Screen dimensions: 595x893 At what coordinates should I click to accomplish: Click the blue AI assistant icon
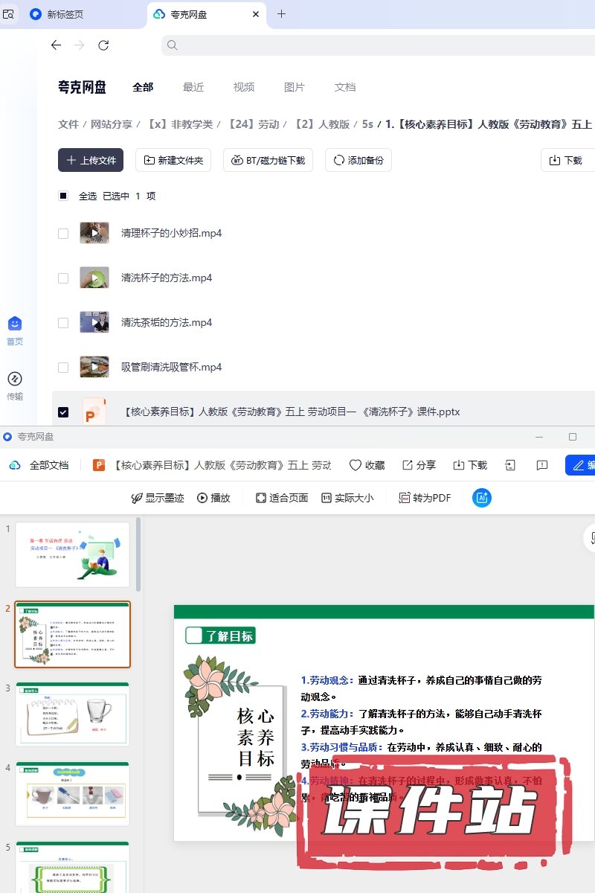tap(482, 498)
